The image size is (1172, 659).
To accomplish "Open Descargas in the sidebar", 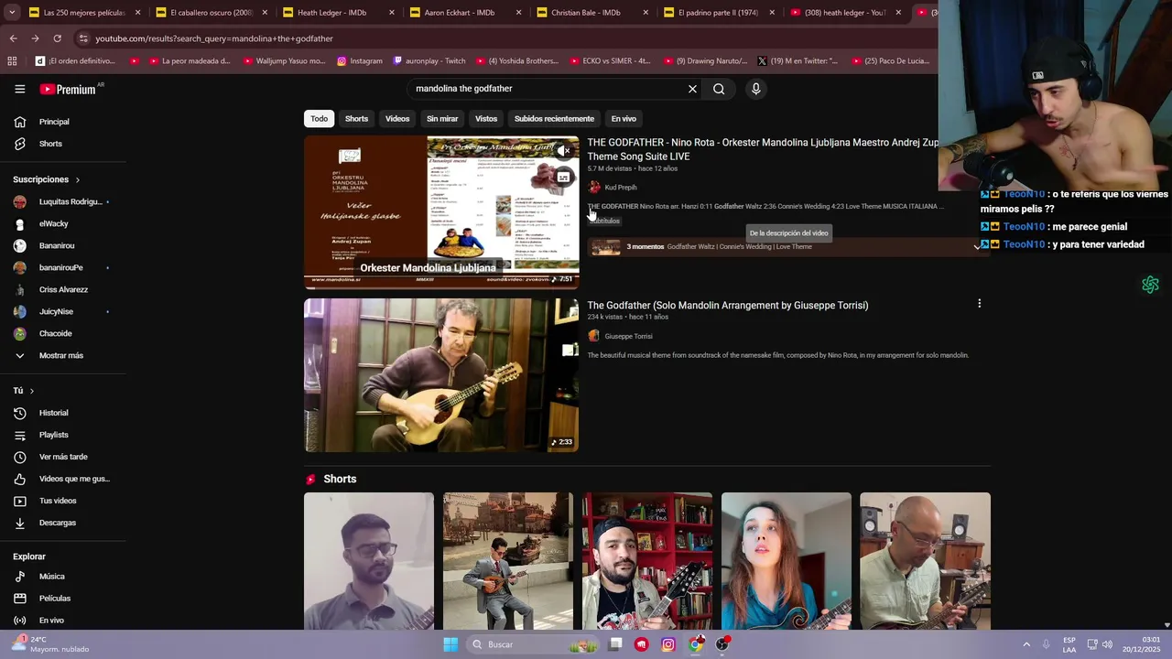I will point(57,523).
